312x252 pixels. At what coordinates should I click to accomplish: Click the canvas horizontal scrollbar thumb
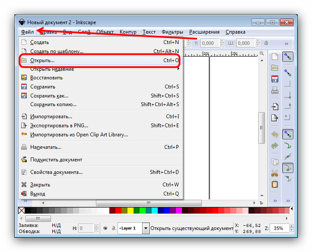click(149, 203)
